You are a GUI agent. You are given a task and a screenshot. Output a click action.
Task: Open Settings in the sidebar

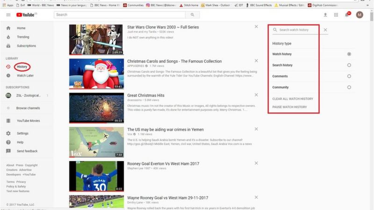click(22, 133)
